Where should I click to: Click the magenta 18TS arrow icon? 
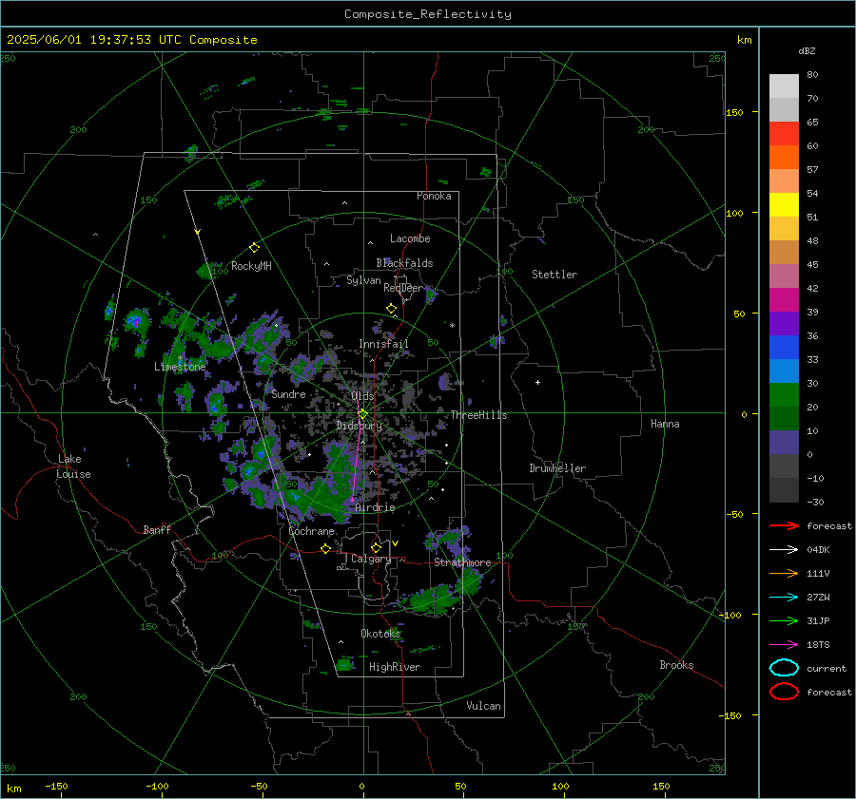784,645
